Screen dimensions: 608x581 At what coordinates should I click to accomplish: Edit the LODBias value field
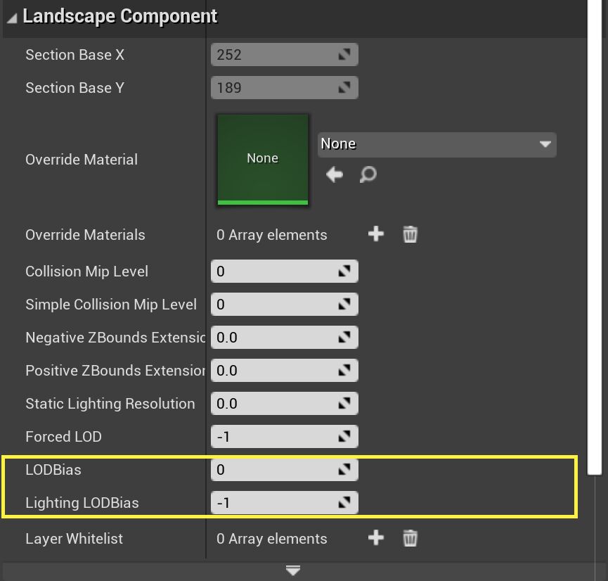(x=281, y=469)
